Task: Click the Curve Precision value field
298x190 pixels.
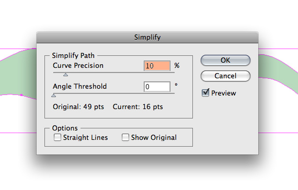Action: pos(157,66)
